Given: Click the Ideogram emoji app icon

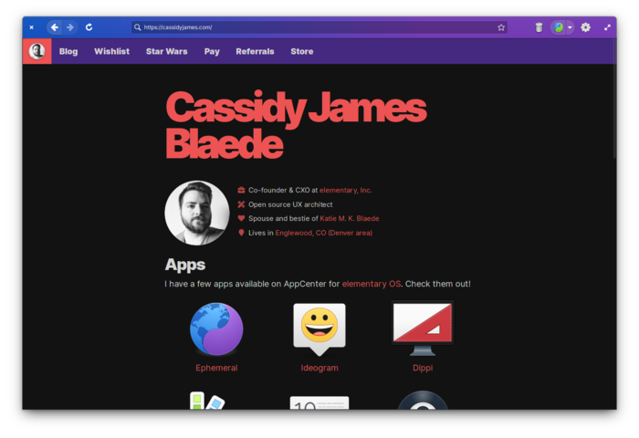Looking at the screenshot, I should coord(319,329).
